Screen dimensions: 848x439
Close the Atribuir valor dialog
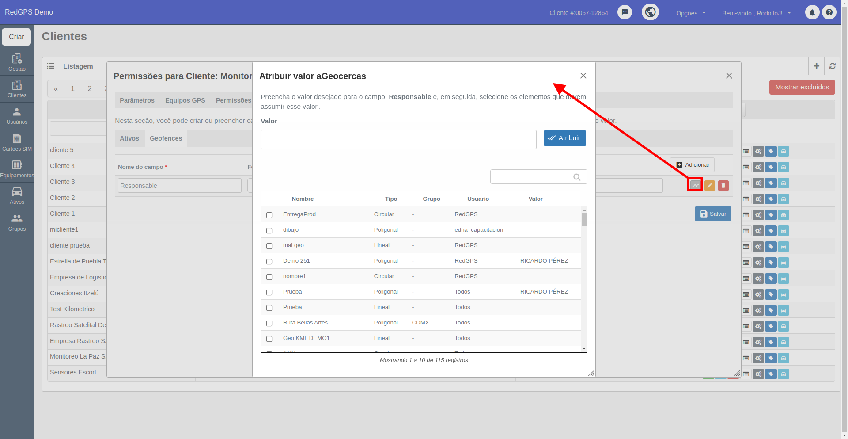coord(583,76)
